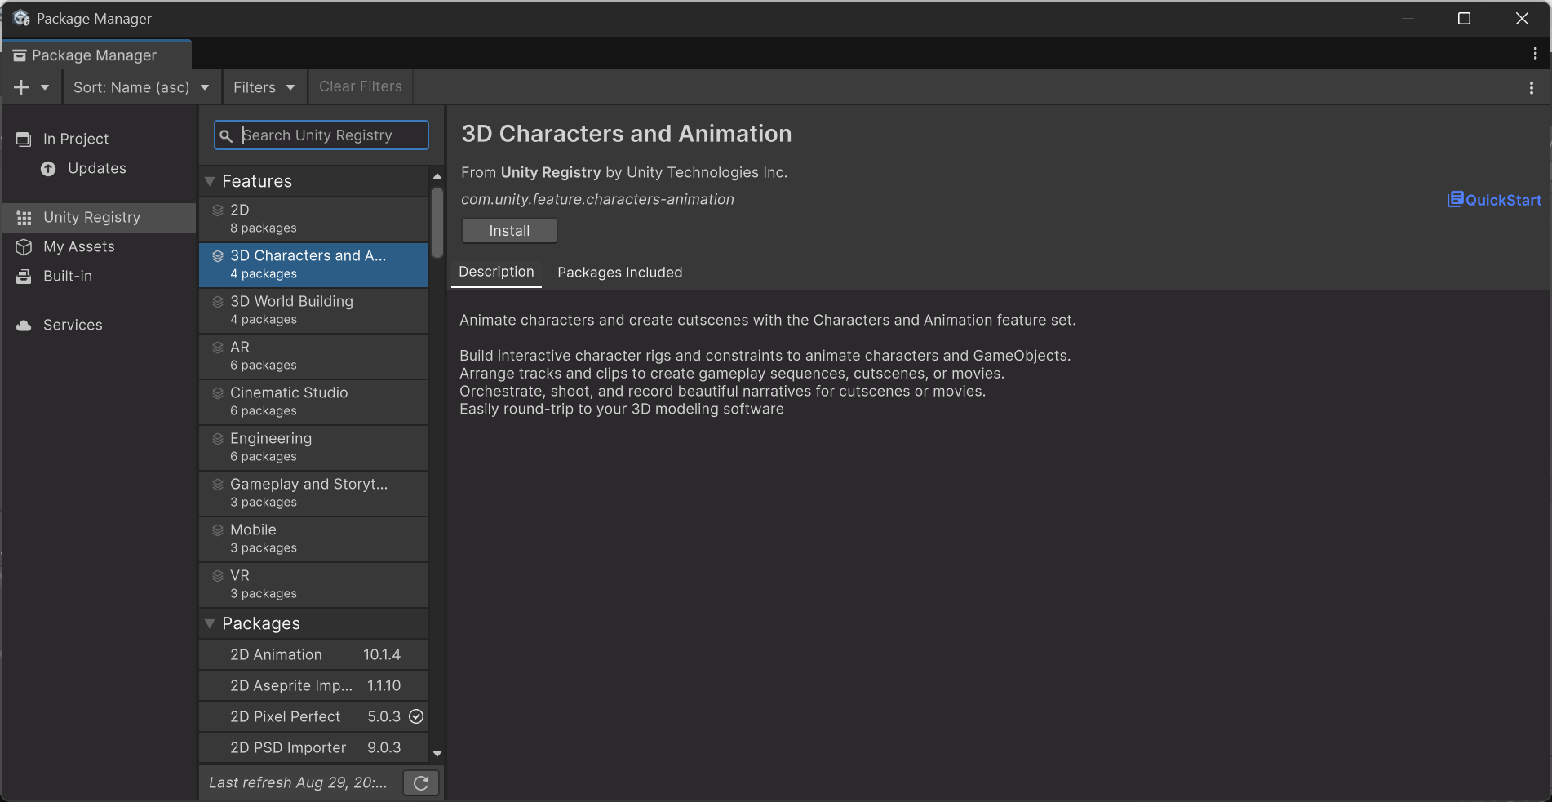Maximize the Package Manager window
The height and width of the screenshot is (802, 1552).
[1464, 18]
